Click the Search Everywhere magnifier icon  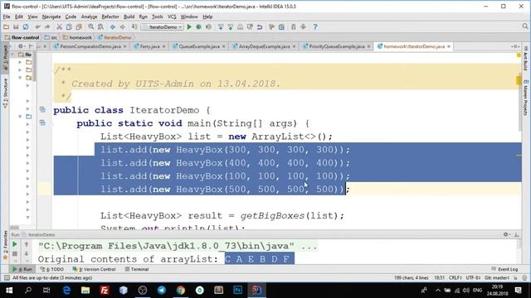tap(525, 26)
